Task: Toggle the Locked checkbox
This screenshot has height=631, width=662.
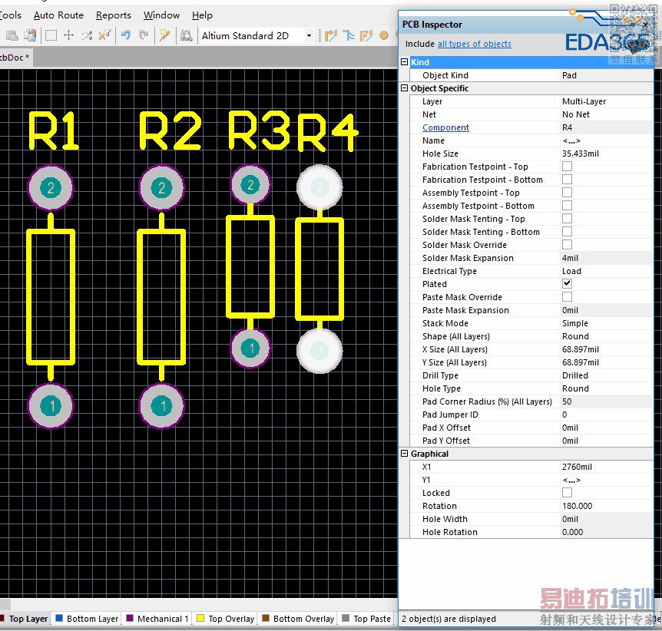Action: (567, 493)
